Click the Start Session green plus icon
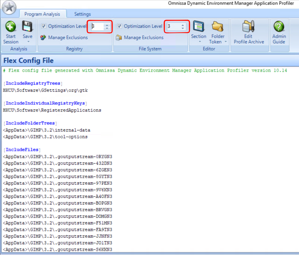Screen dimensions: 299x255 pyautogui.click(x=11, y=26)
